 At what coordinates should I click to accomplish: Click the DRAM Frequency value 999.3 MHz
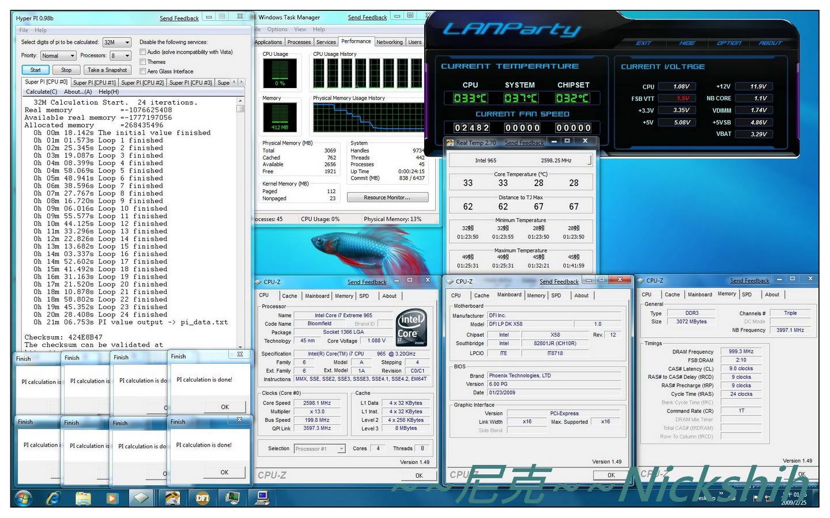pyautogui.click(x=741, y=351)
